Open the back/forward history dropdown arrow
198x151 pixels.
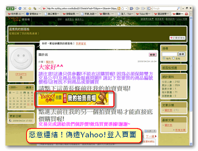click(x=16, y=9)
